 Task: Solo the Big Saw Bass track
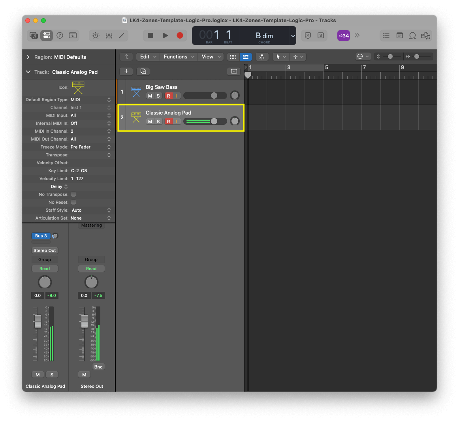tap(158, 96)
